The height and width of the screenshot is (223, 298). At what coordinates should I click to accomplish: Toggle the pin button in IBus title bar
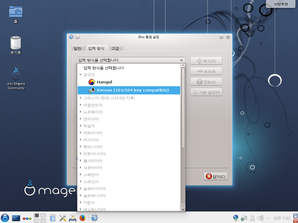(x=77, y=37)
